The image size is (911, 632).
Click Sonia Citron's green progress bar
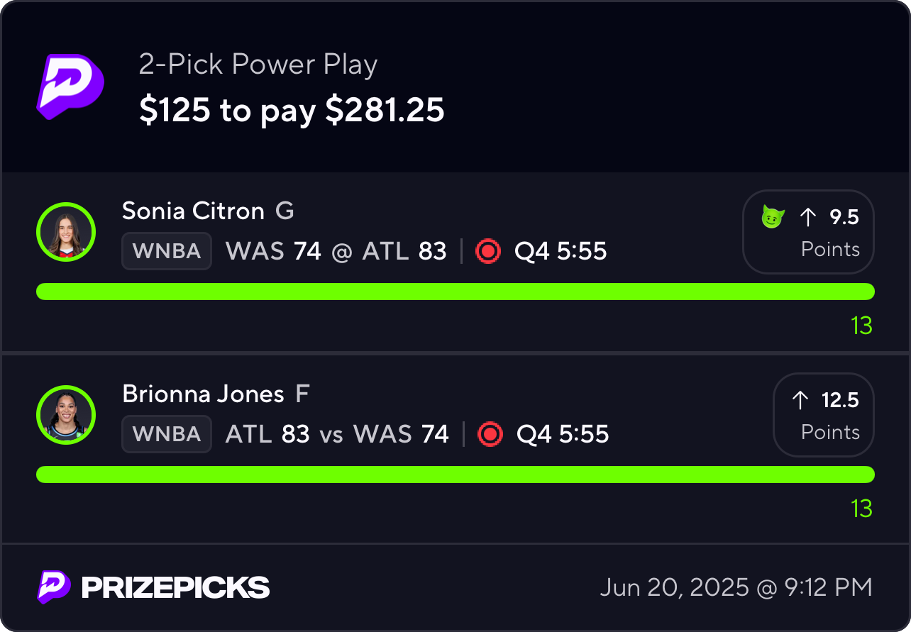(455, 292)
